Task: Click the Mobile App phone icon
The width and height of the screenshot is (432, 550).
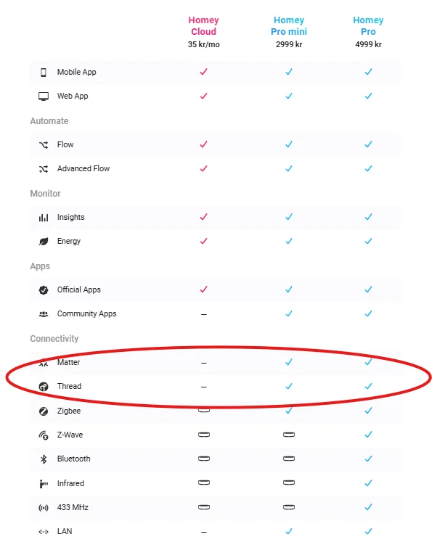Action: pyautogui.click(x=43, y=73)
